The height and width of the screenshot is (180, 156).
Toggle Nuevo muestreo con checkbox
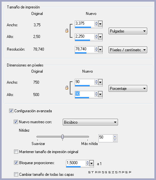16,122
